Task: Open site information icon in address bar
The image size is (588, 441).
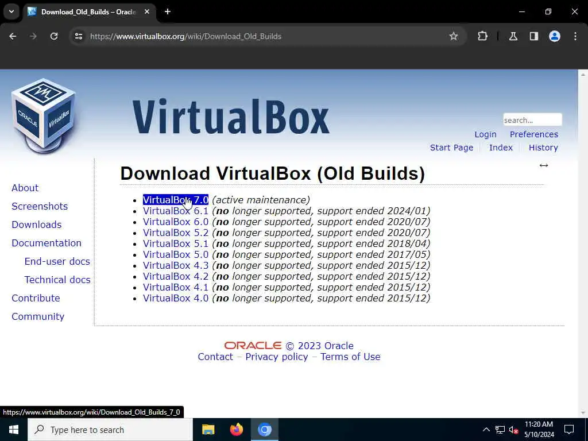Action: 78,36
